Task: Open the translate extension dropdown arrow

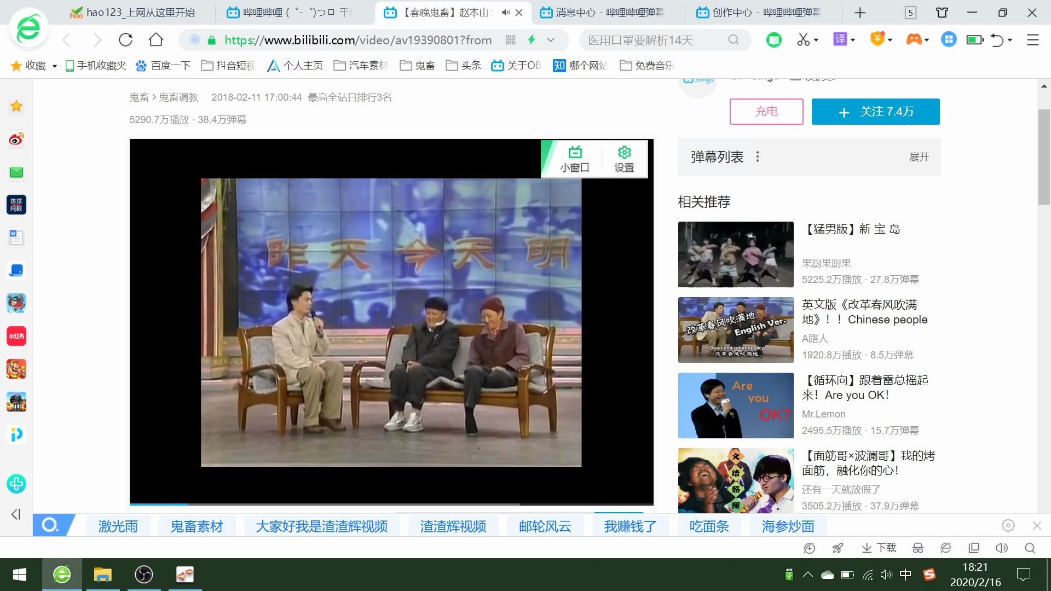Action: pyautogui.click(x=853, y=40)
